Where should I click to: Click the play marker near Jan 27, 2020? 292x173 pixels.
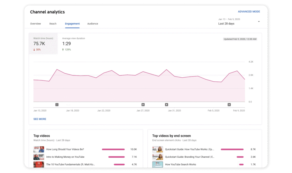click(x=143, y=105)
